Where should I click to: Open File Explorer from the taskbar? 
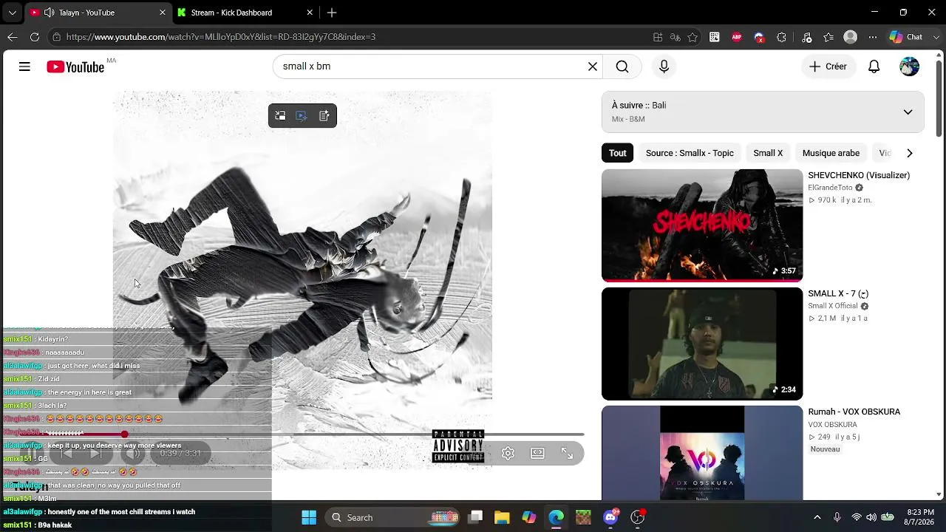pos(502,517)
